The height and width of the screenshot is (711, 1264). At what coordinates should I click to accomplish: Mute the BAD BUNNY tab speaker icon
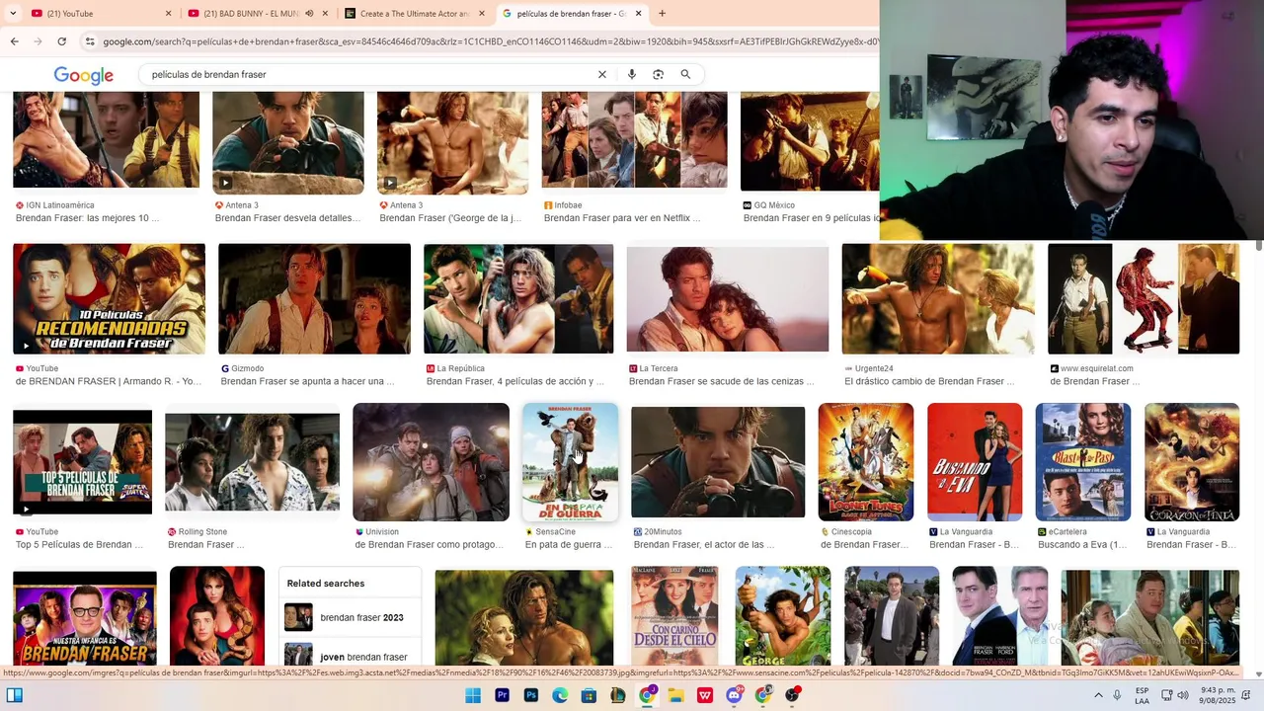[309, 13]
